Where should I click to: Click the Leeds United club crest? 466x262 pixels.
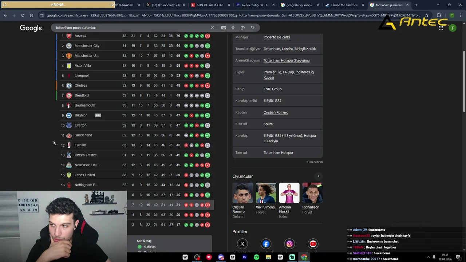click(x=69, y=175)
